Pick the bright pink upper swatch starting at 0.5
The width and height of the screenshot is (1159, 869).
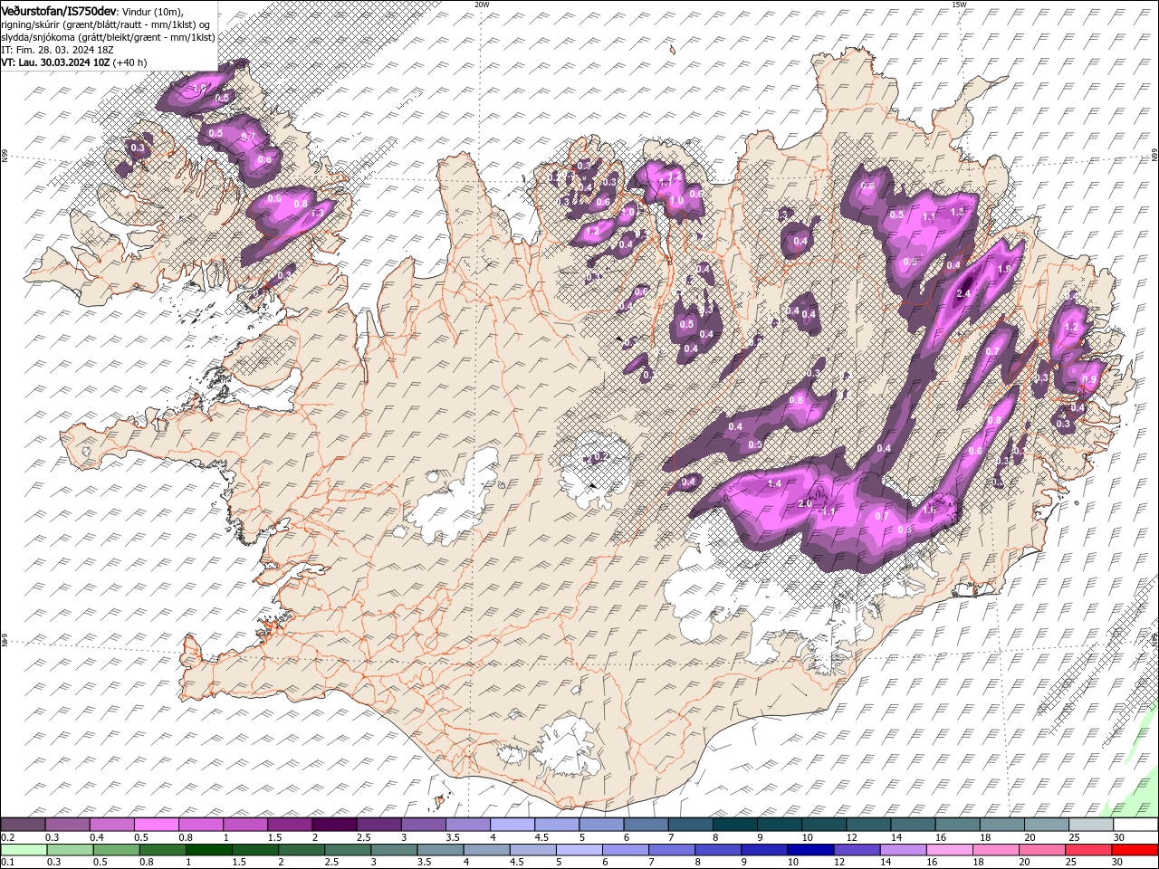(x=156, y=825)
